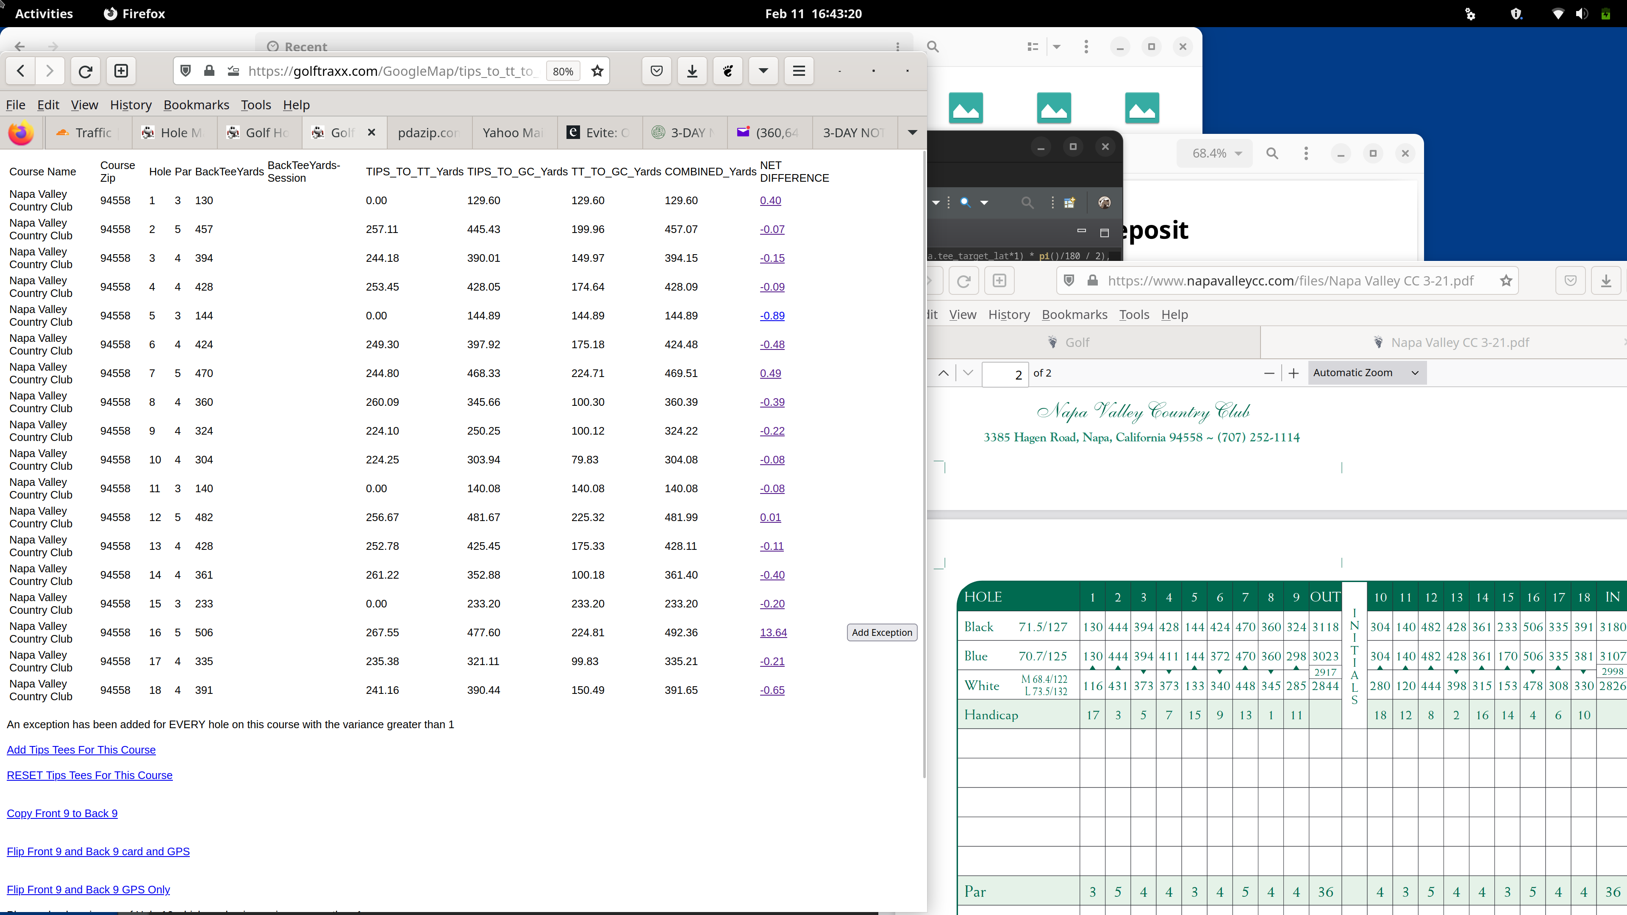Open view options list icon in file manager
The height and width of the screenshot is (915, 1627).
[x=1033, y=47]
